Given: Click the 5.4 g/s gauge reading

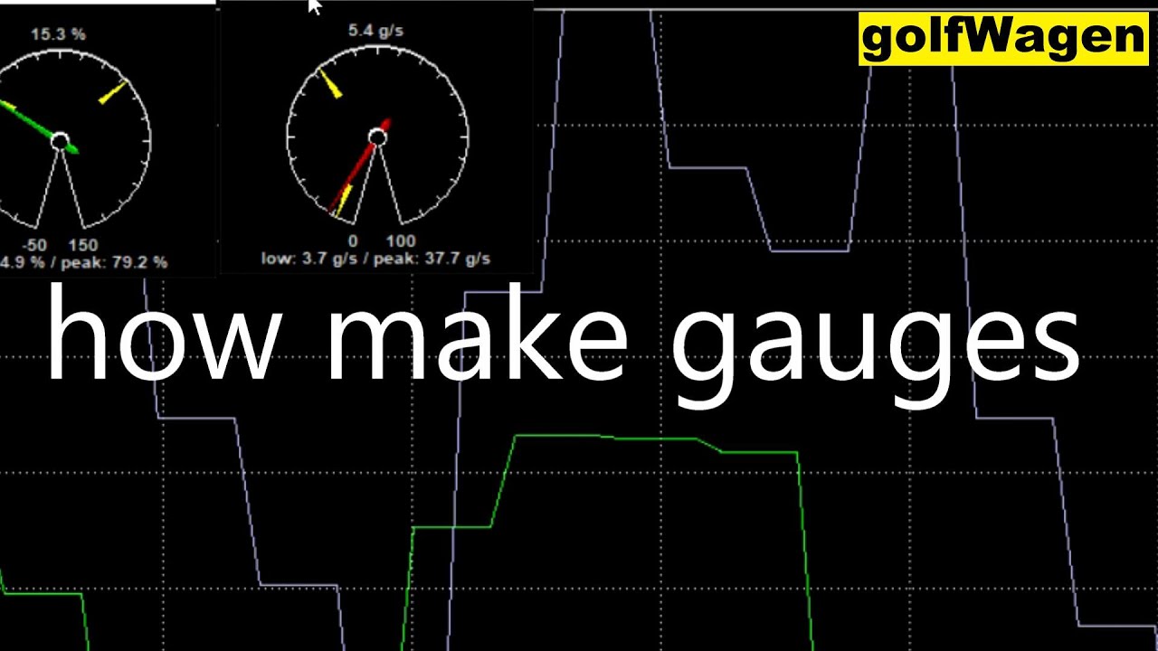Looking at the screenshot, I should [375, 31].
